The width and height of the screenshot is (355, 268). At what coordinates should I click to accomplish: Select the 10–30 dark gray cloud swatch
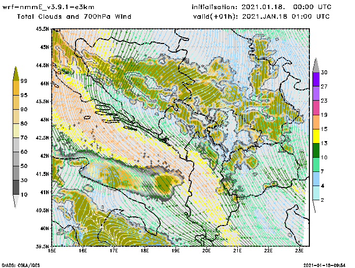16,188
